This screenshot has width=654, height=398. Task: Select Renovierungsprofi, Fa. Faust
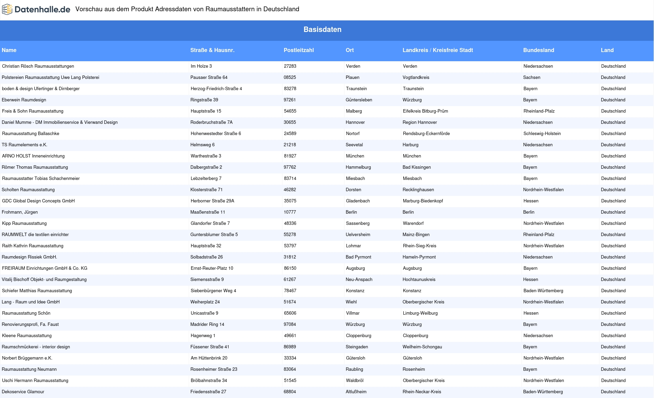(x=30, y=325)
